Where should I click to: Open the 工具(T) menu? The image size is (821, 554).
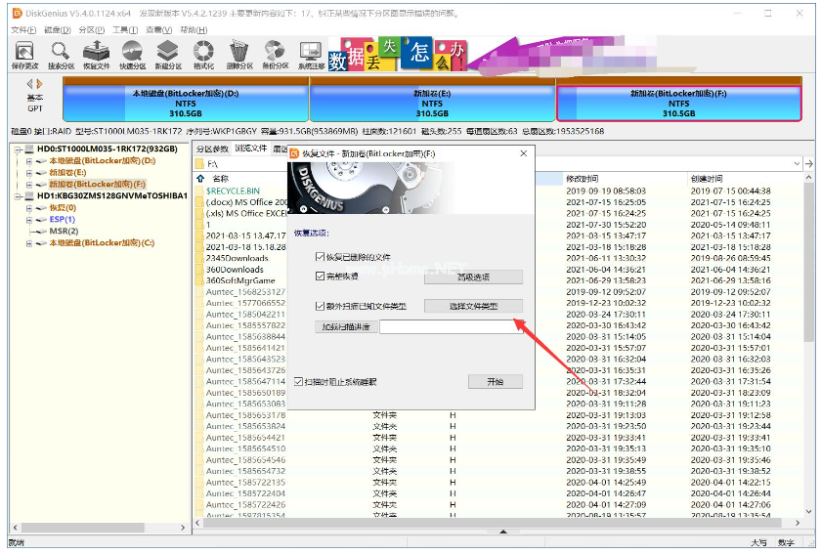[x=124, y=30]
